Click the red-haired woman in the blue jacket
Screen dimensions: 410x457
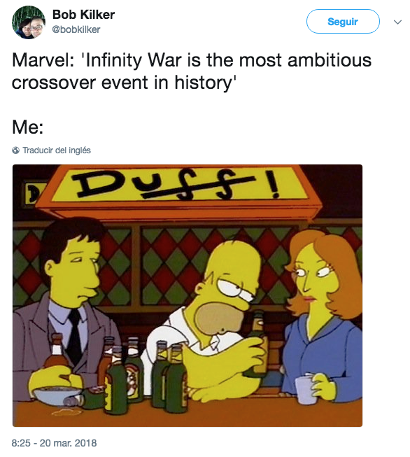click(x=322, y=315)
